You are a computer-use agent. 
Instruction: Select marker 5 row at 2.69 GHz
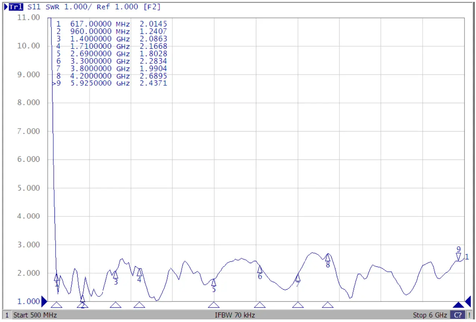112,54
